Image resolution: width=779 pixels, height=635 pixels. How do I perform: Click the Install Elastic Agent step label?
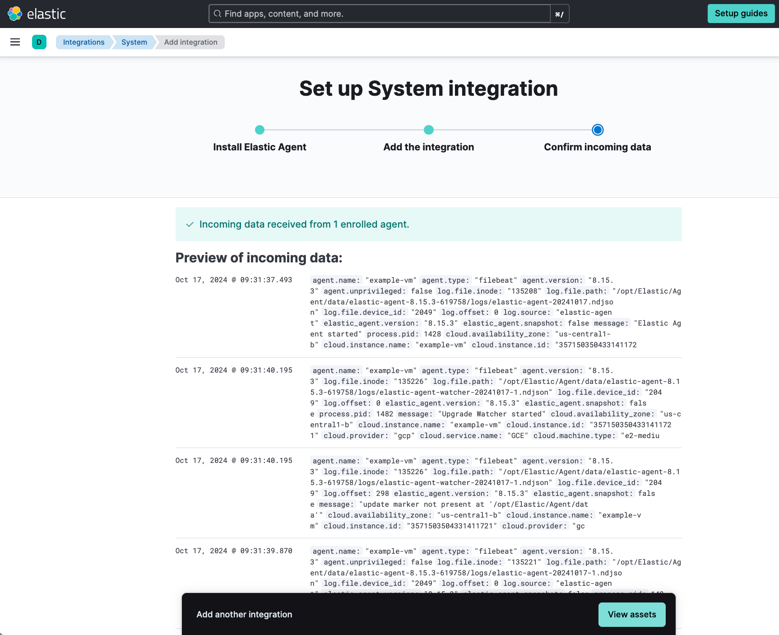(x=260, y=147)
